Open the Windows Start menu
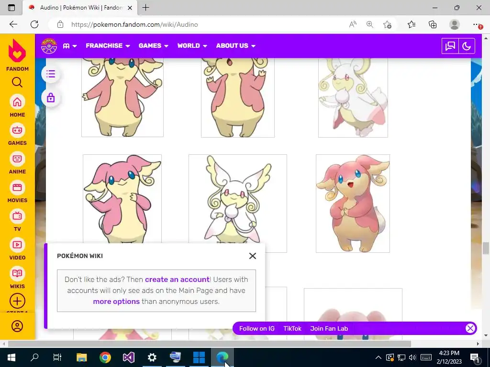The image size is (490, 367). (11, 357)
